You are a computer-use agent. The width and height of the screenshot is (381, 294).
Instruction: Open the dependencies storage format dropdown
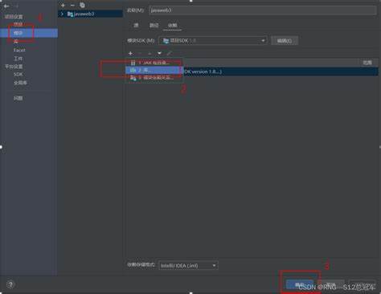coord(188,265)
